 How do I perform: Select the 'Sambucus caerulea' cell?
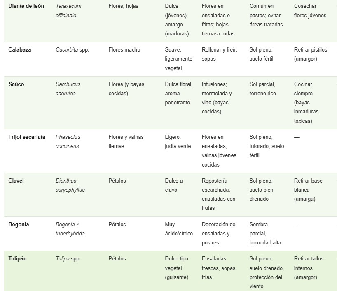coord(68,89)
